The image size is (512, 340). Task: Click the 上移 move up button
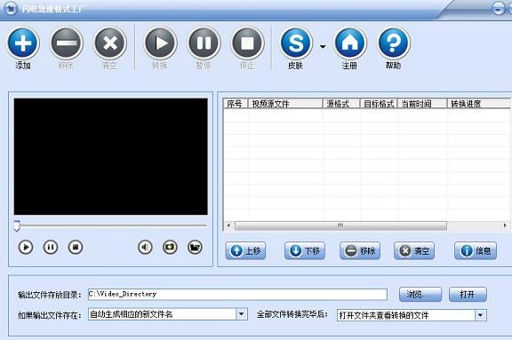pyautogui.click(x=245, y=250)
